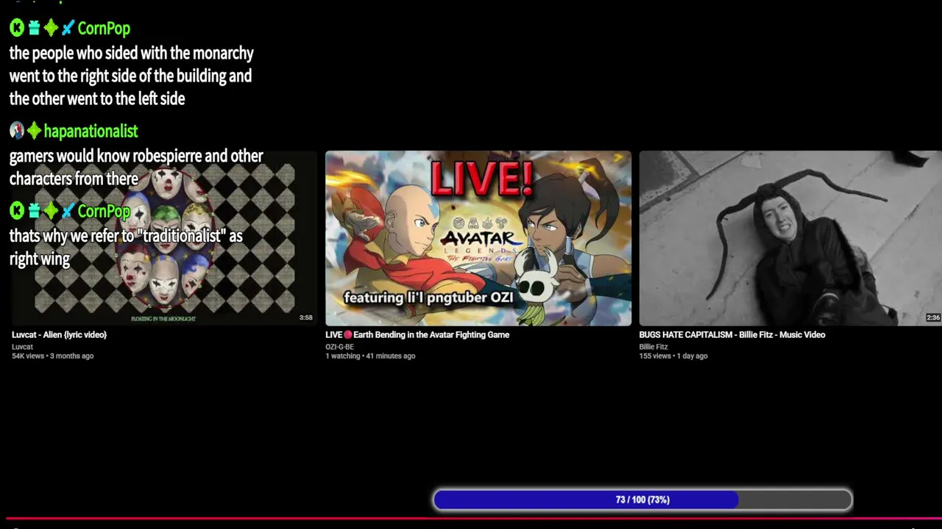The height and width of the screenshot is (529, 942).
Task: Open the Avatar Legends LIVE thumbnail
Action: pyautogui.click(x=478, y=238)
